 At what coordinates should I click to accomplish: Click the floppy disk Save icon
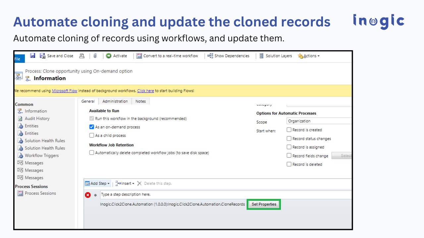[x=32, y=56]
